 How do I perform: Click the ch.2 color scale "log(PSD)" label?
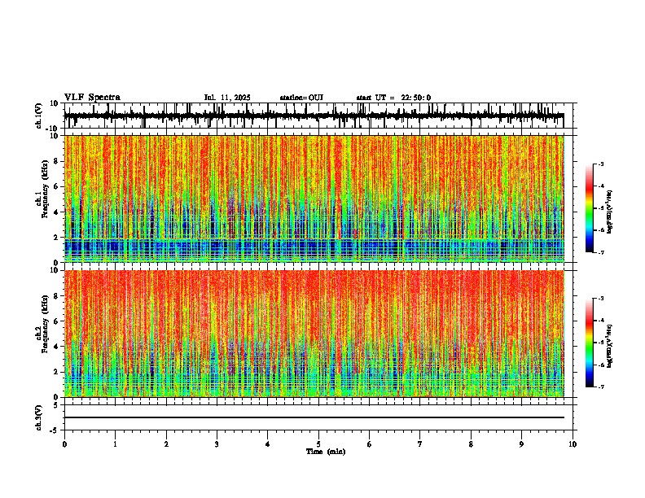pos(609,346)
